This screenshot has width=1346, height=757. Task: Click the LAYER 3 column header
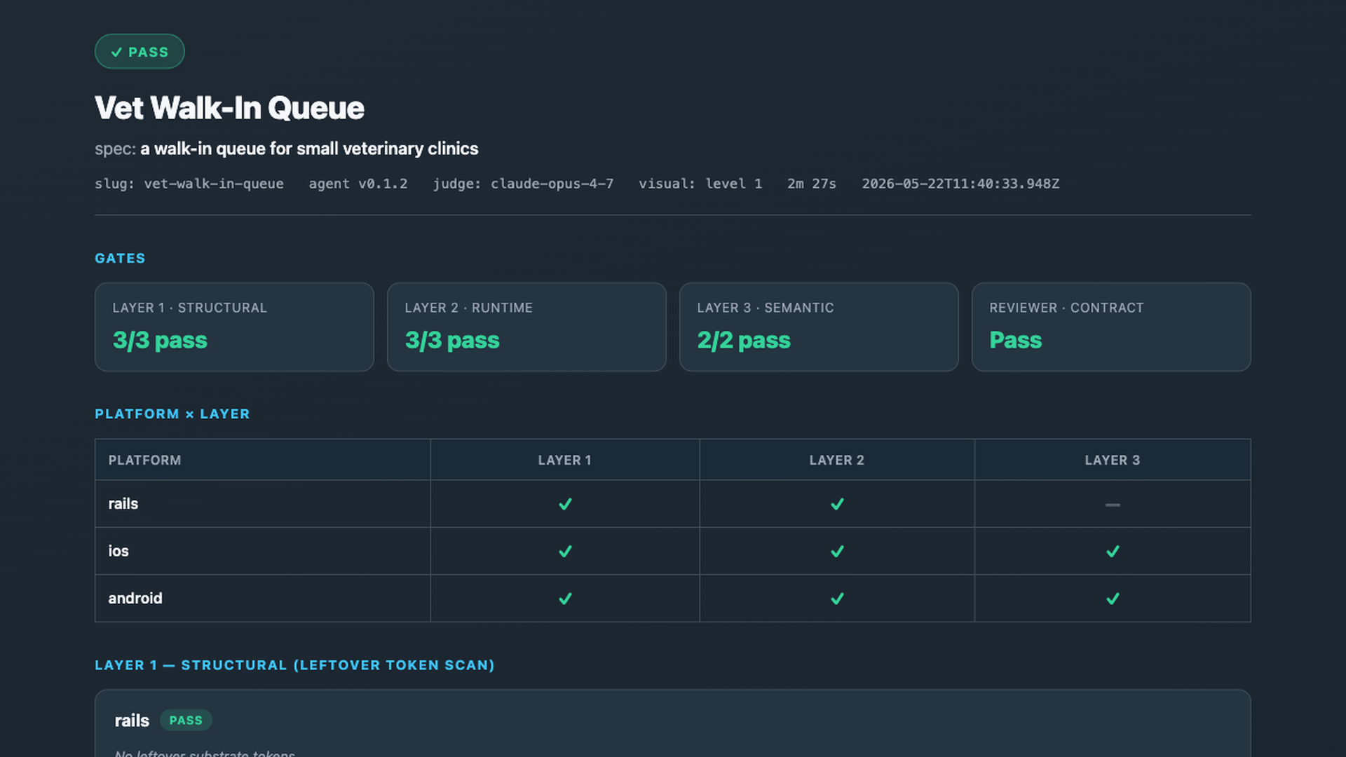(x=1113, y=461)
